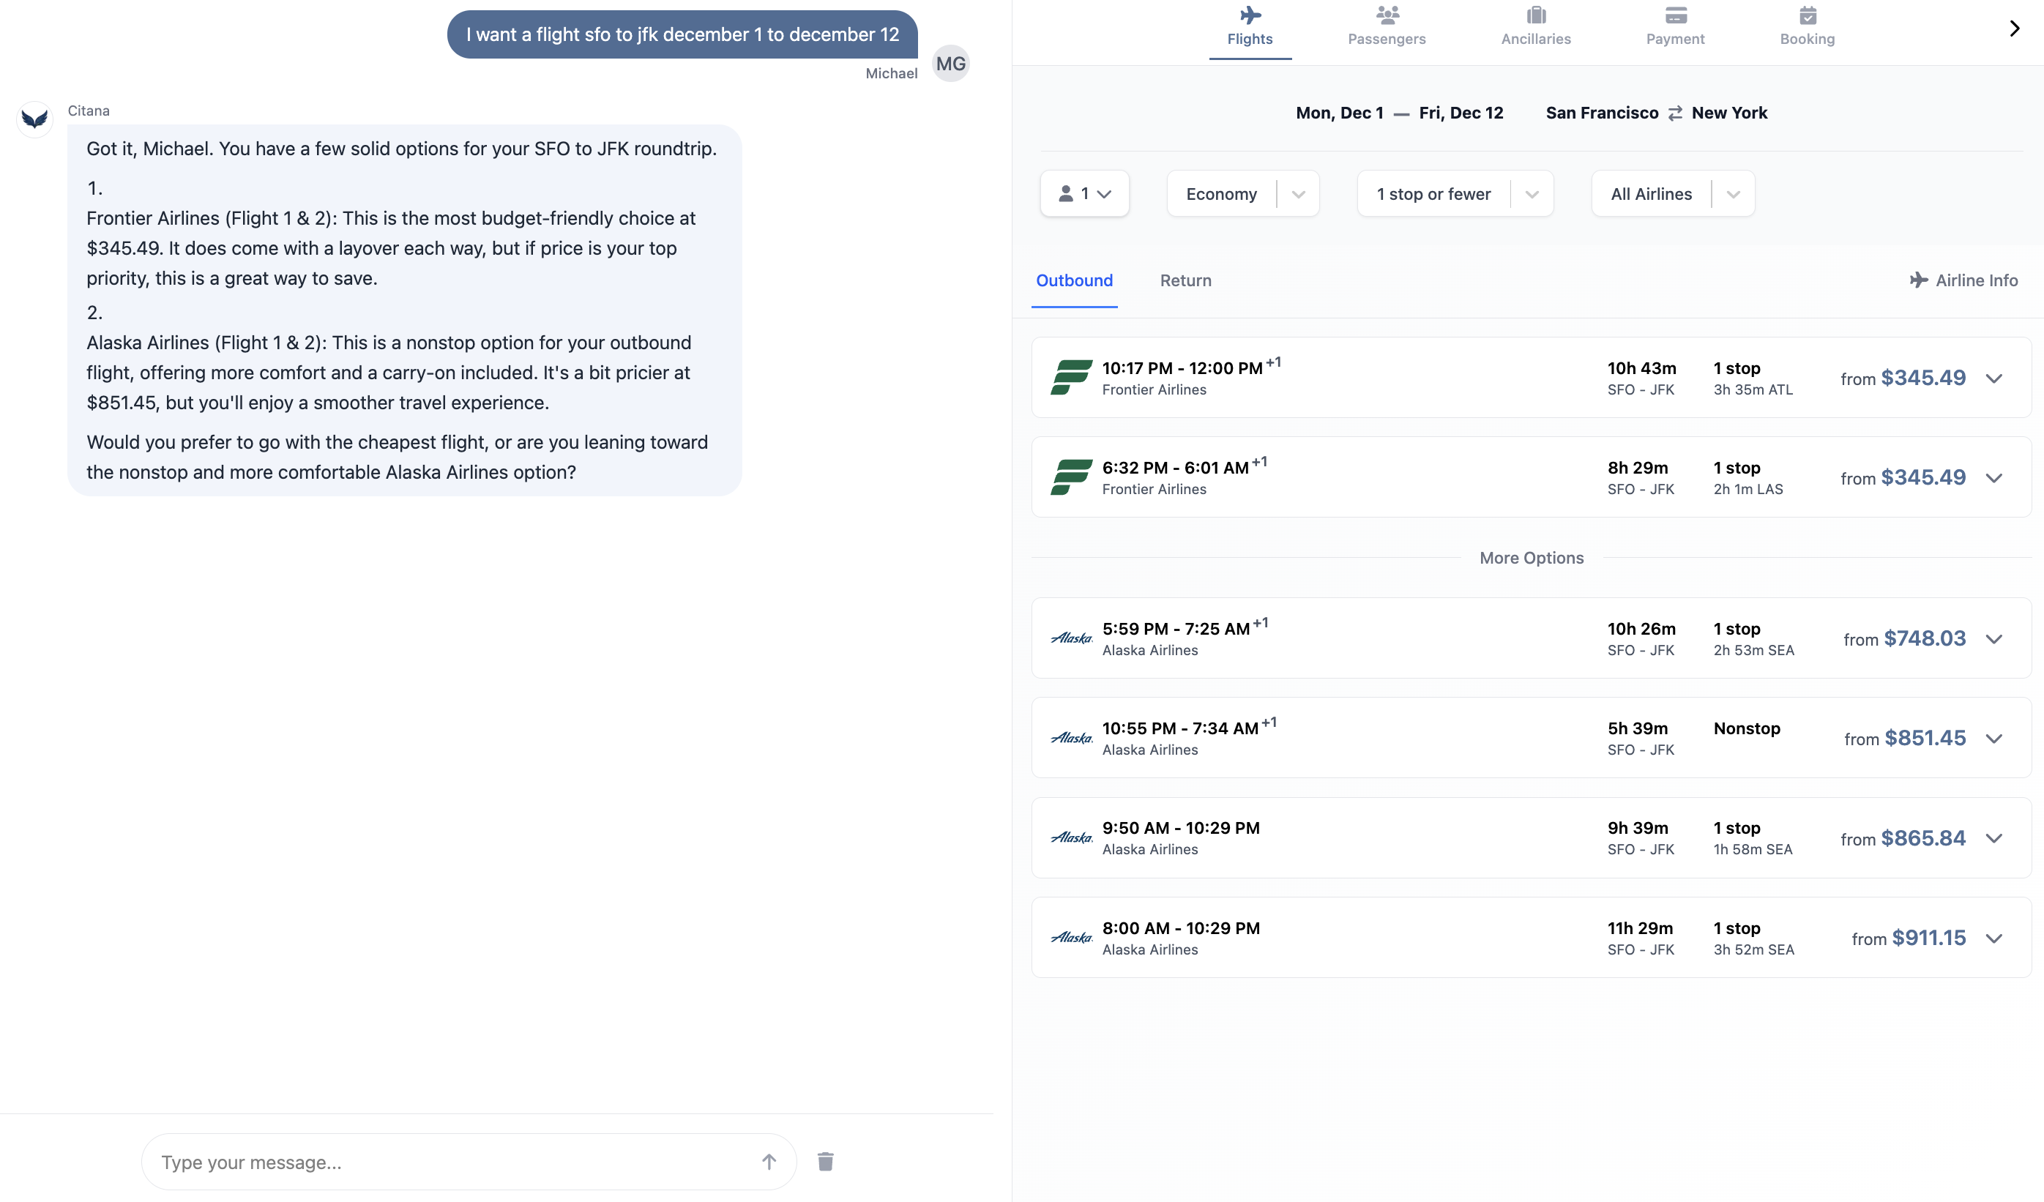Open the All Airlines filter dropdown
Screen dimensions: 2044x1202
[x=1673, y=194]
